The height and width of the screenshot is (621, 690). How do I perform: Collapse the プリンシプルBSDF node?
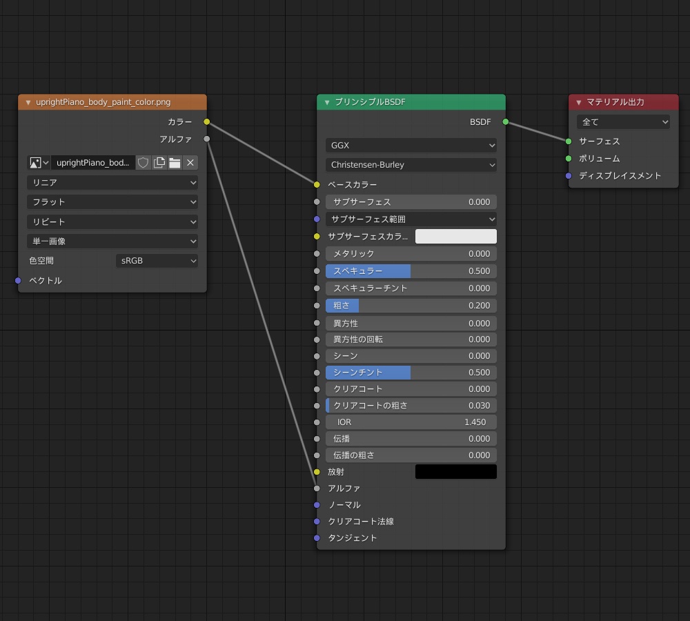(x=327, y=102)
